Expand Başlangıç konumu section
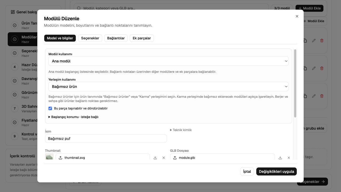Viewport: 341px width, 192px height. coord(74,117)
